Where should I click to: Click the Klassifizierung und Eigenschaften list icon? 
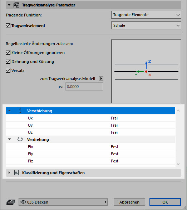[16, 173]
